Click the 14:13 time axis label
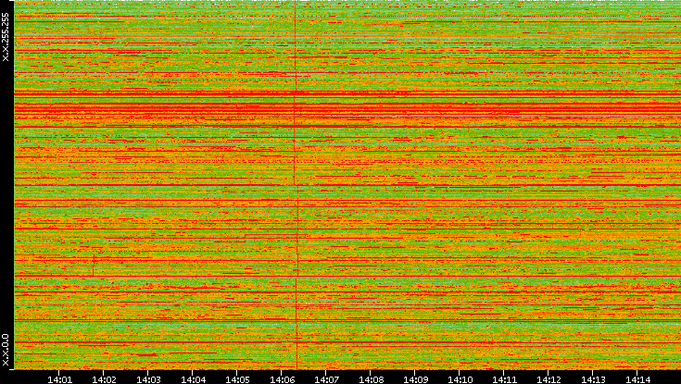681x384 pixels. click(x=593, y=380)
